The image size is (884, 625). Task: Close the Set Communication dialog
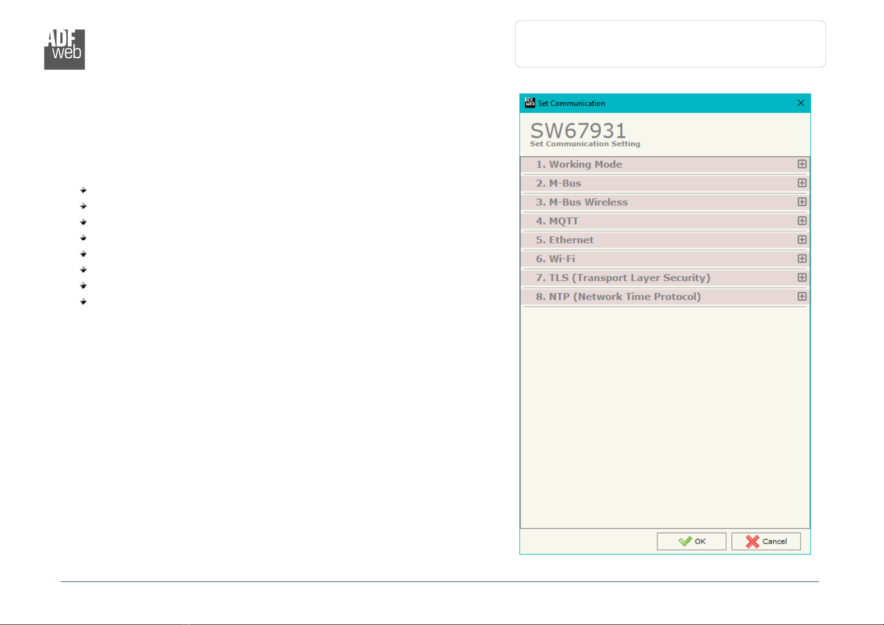click(x=801, y=103)
